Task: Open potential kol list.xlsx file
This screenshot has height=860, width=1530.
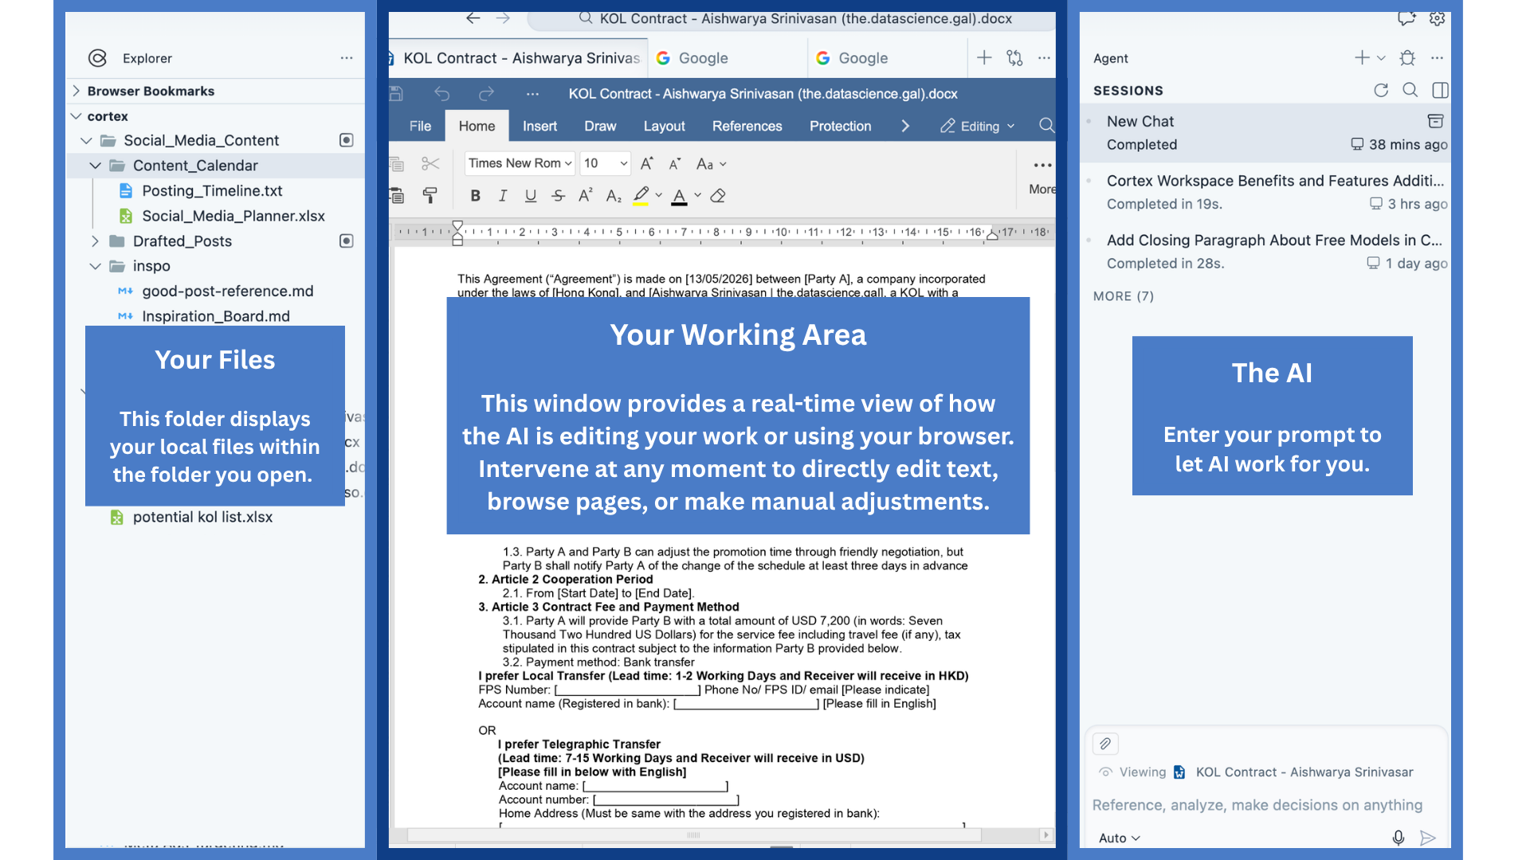Action: [x=202, y=517]
